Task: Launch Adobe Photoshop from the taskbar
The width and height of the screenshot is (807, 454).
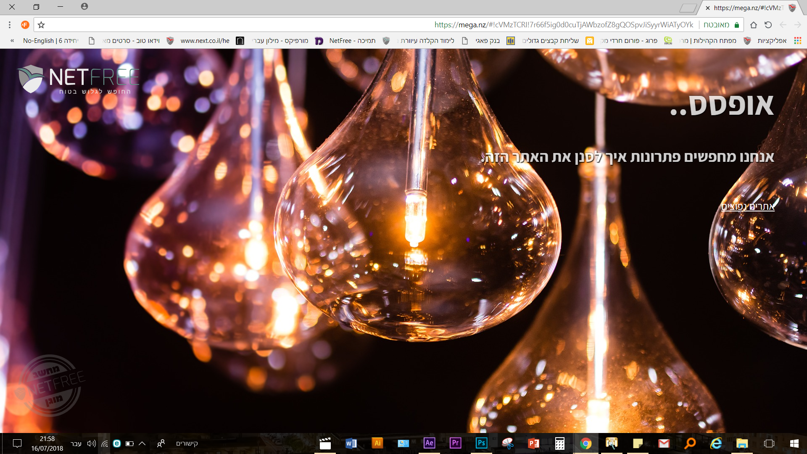Action: pyautogui.click(x=482, y=443)
